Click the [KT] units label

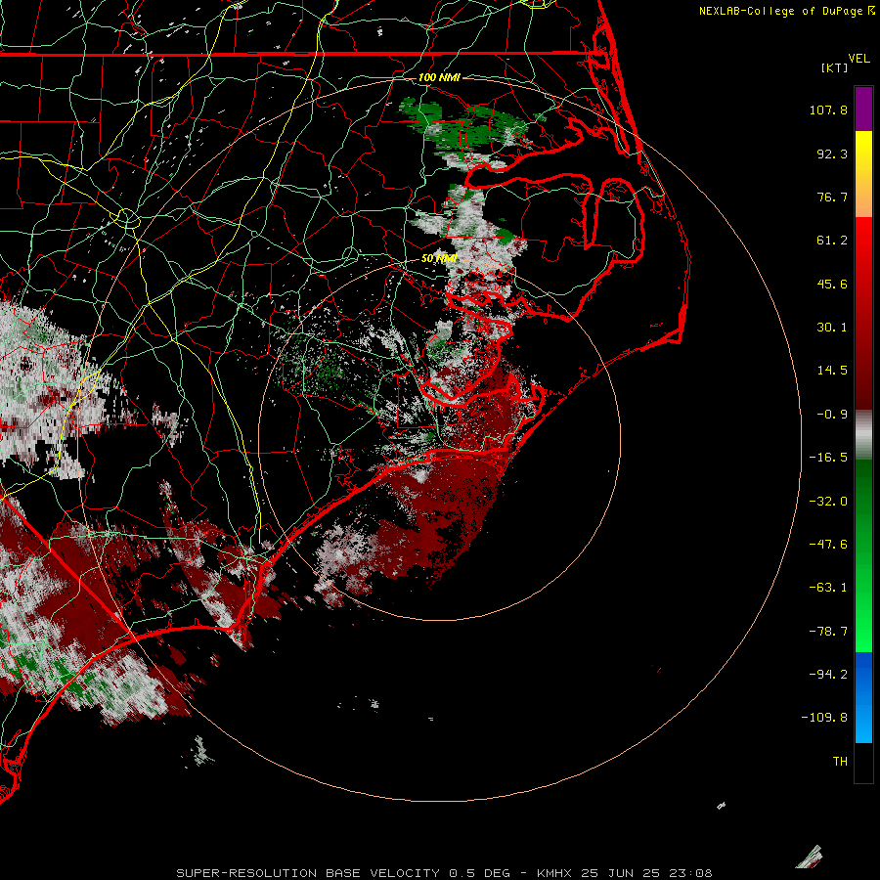(835, 67)
